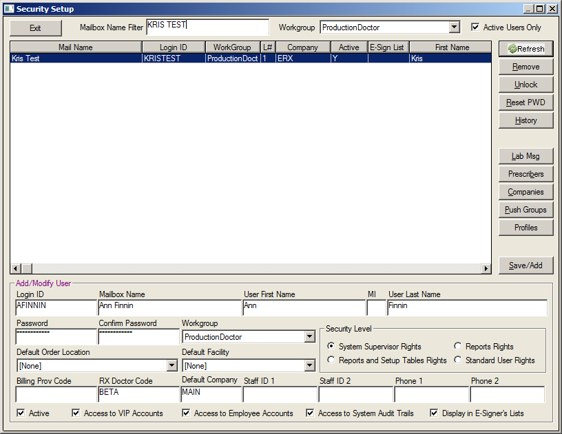Click the Refresh button with green icon

click(525, 49)
